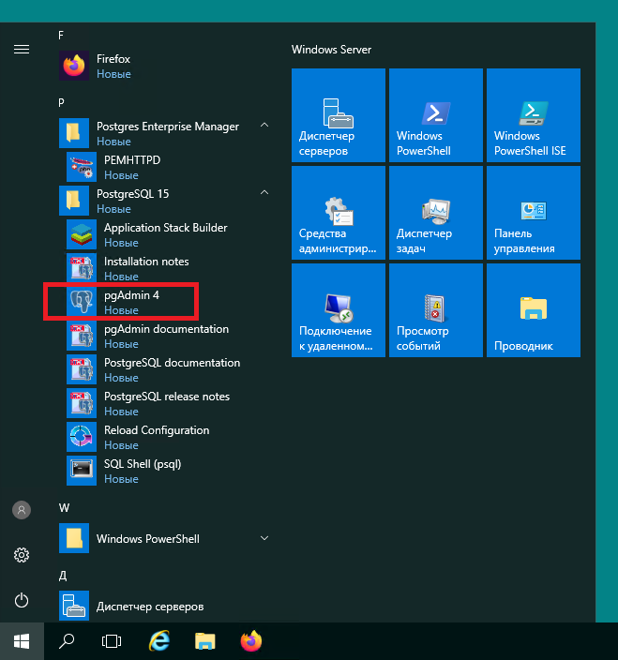Open Task View on taskbar

coord(112,641)
